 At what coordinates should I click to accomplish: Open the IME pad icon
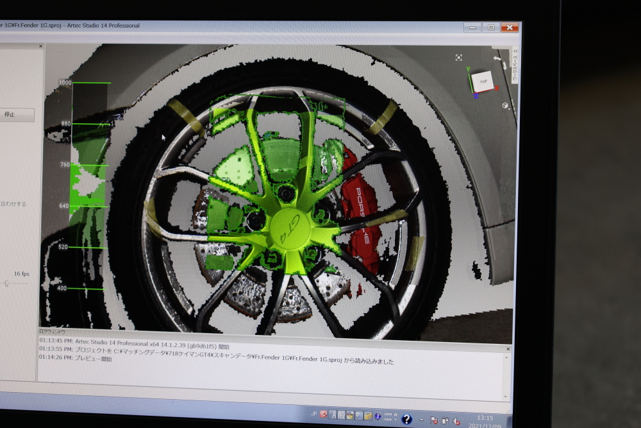[351, 415]
